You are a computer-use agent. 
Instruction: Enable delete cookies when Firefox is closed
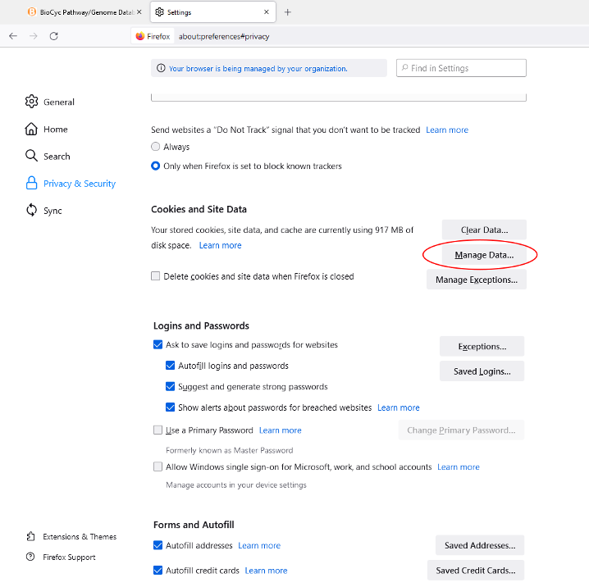coord(156,276)
